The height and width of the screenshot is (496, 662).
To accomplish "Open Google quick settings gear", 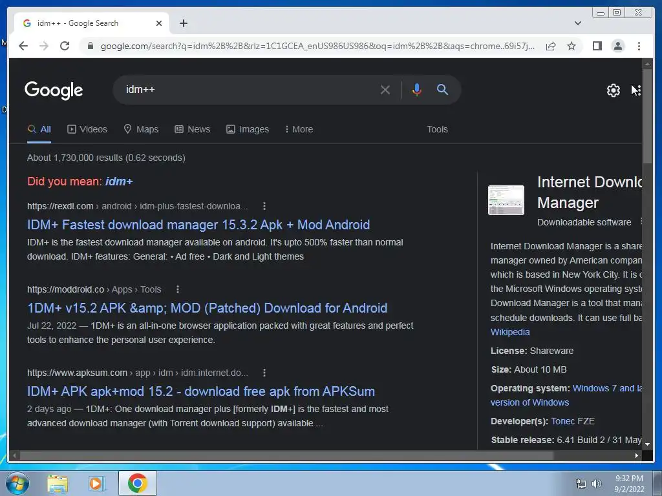I will click(x=614, y=90).
